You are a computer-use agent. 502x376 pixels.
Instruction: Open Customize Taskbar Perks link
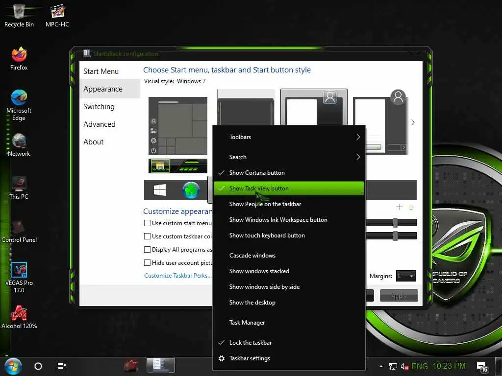[177, 276]
